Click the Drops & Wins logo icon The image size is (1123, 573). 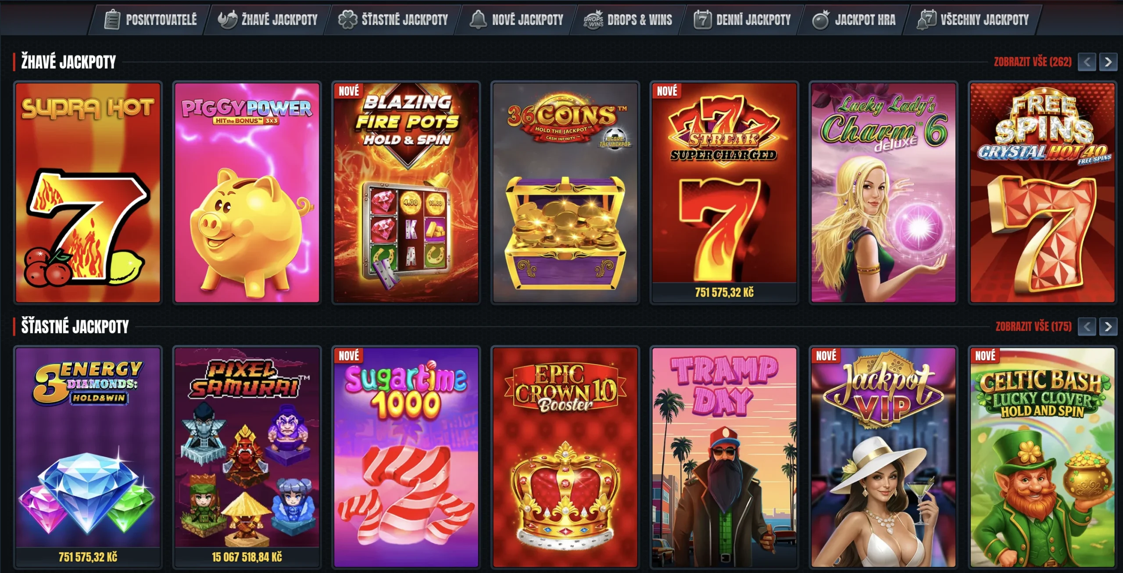pyautogui.click(x=594, y=20)
